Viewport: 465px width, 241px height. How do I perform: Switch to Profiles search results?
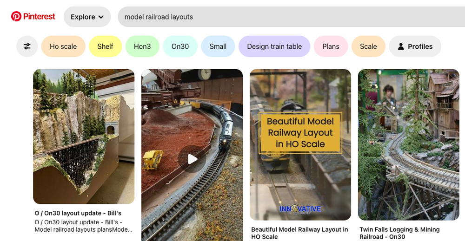(x=415, y=46)
